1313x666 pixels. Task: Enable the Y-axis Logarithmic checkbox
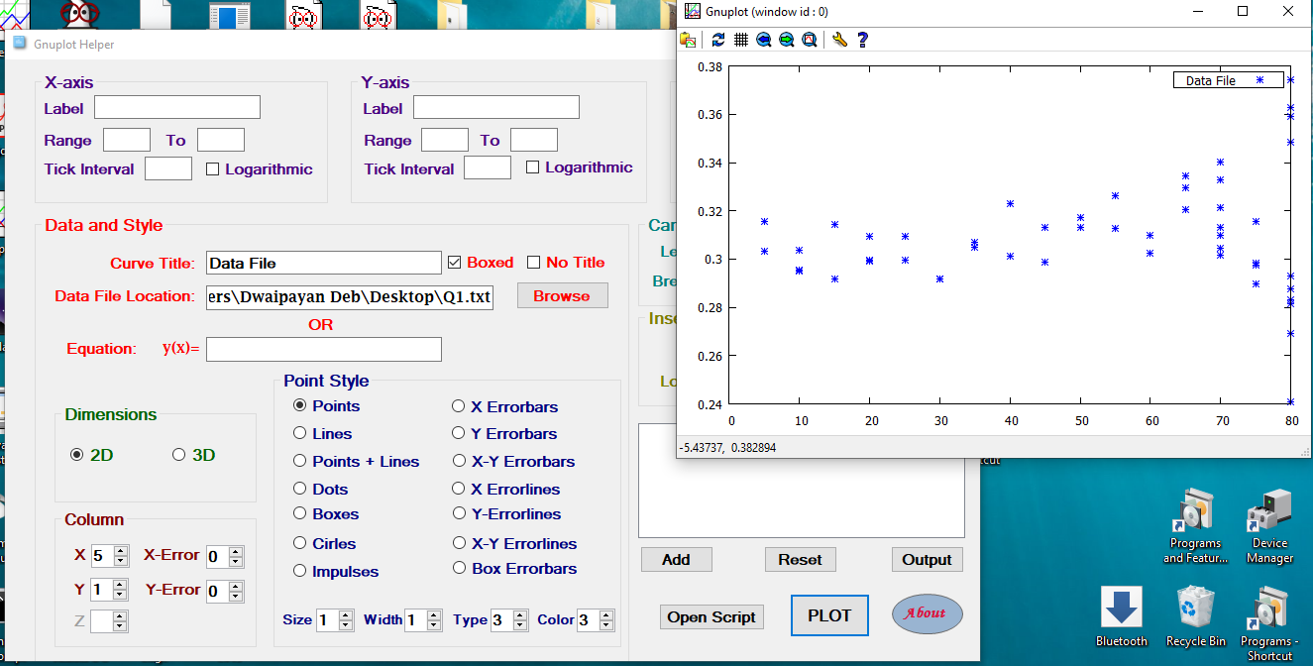(x=532, y=167)
